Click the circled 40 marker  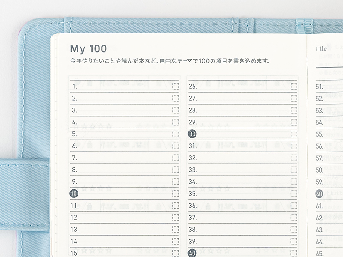(x=192, y=253)
